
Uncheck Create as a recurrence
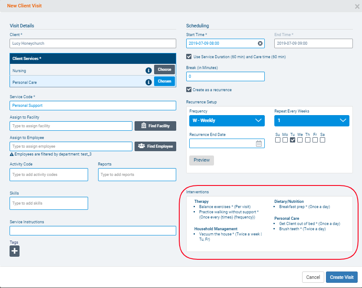(189, 89)
